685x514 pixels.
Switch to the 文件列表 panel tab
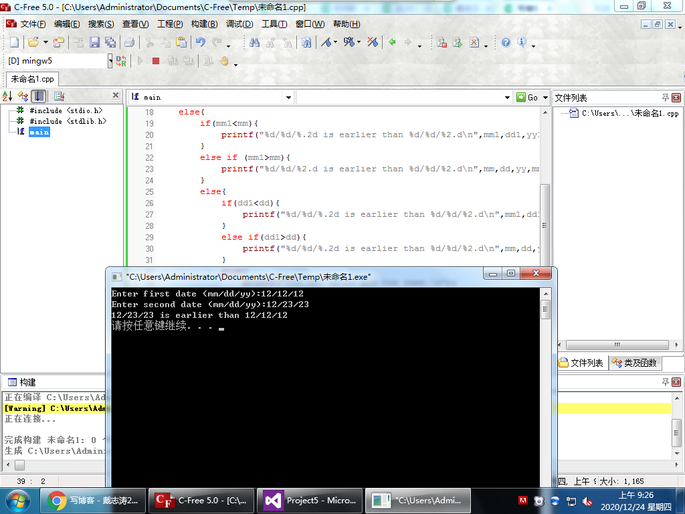point(581,363)
